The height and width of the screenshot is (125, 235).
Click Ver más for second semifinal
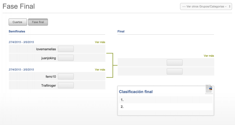tap(100, 70)
